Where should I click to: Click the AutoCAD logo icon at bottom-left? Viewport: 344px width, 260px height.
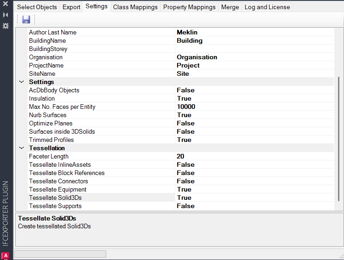click(x=6, y=255)
